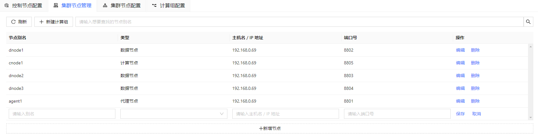This screenshot has width=538, height=134.
Task: Click 编辑 for agent1
Action: pyautogui.click(x=460, y=101)
